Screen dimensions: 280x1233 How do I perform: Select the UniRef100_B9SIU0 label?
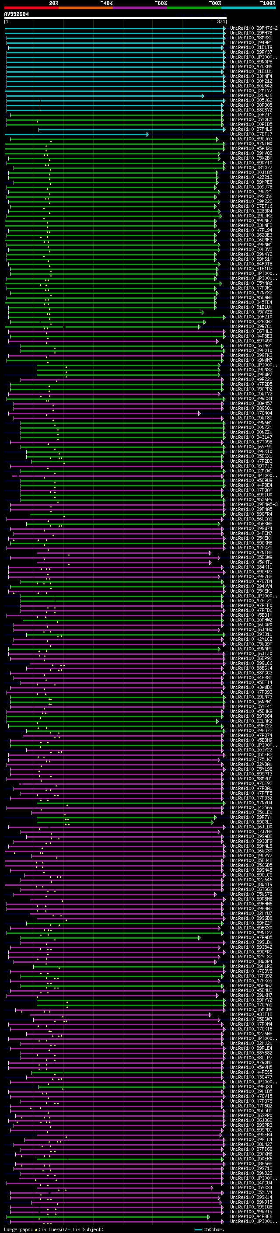click(x=251, y=495)
